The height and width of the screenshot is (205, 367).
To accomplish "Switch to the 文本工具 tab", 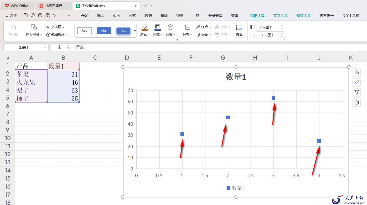I will coord(281,16).
